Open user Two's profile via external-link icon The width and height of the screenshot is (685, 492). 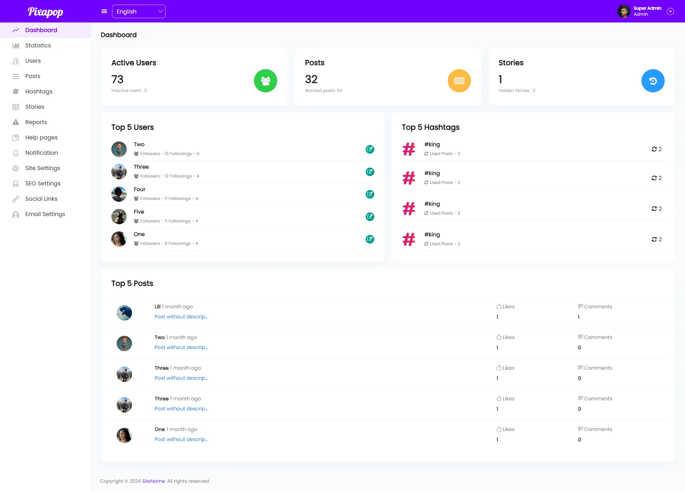tap(370, 149)
